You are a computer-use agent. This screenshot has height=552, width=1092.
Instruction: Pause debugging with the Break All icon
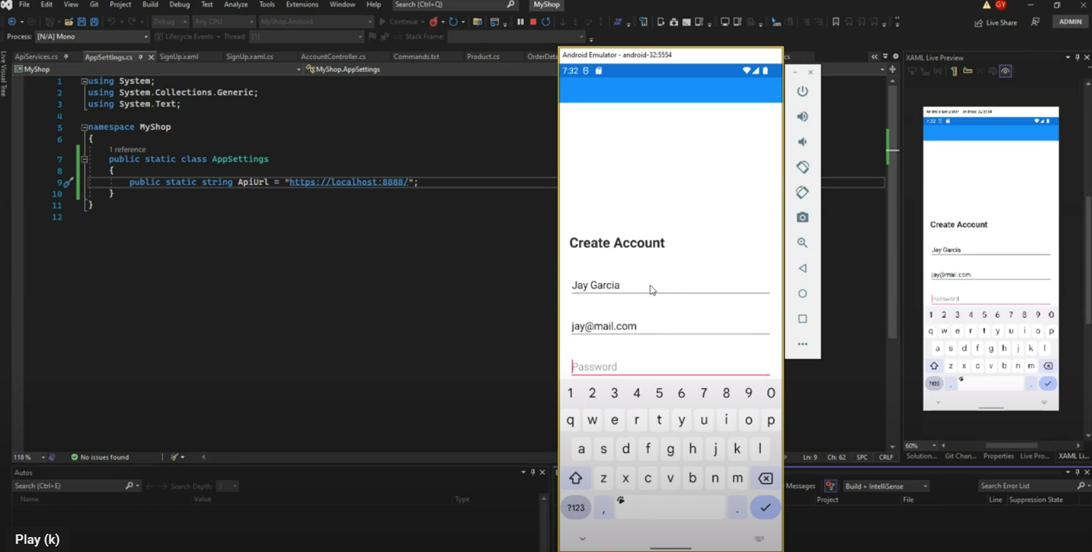point(521,22)
